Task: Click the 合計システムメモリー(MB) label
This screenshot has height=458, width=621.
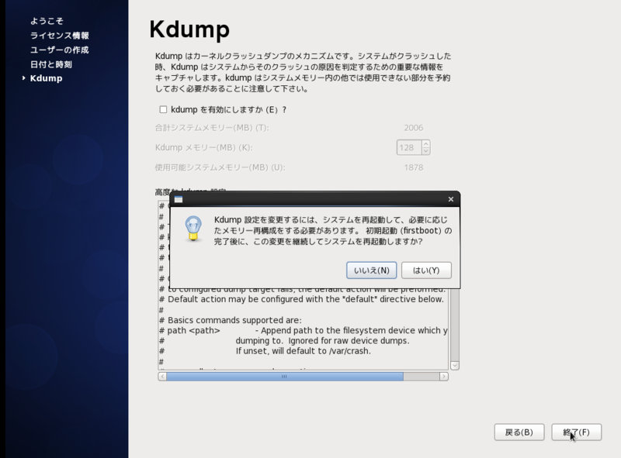Action: (212, 128)
